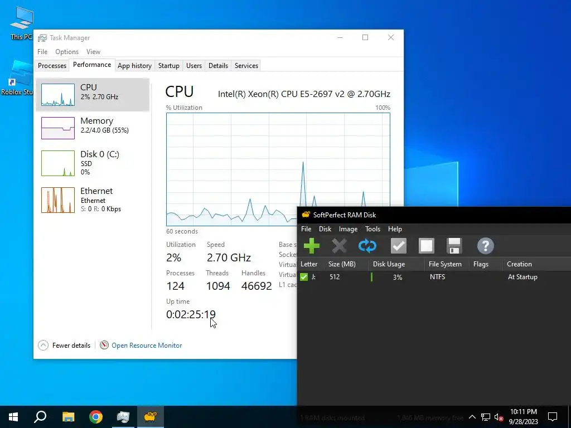
Task: Click the gray X Remove disk icon
Action: click(339, 246)
